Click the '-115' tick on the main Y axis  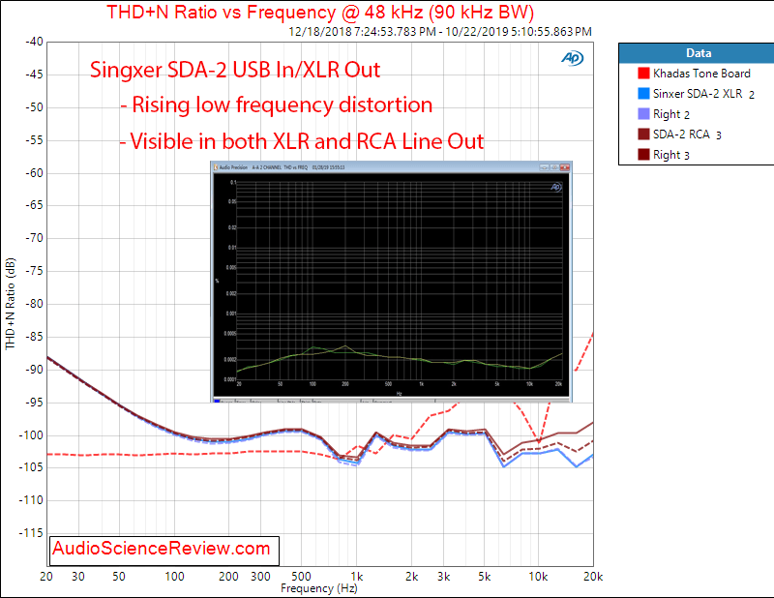pos(31,533)
